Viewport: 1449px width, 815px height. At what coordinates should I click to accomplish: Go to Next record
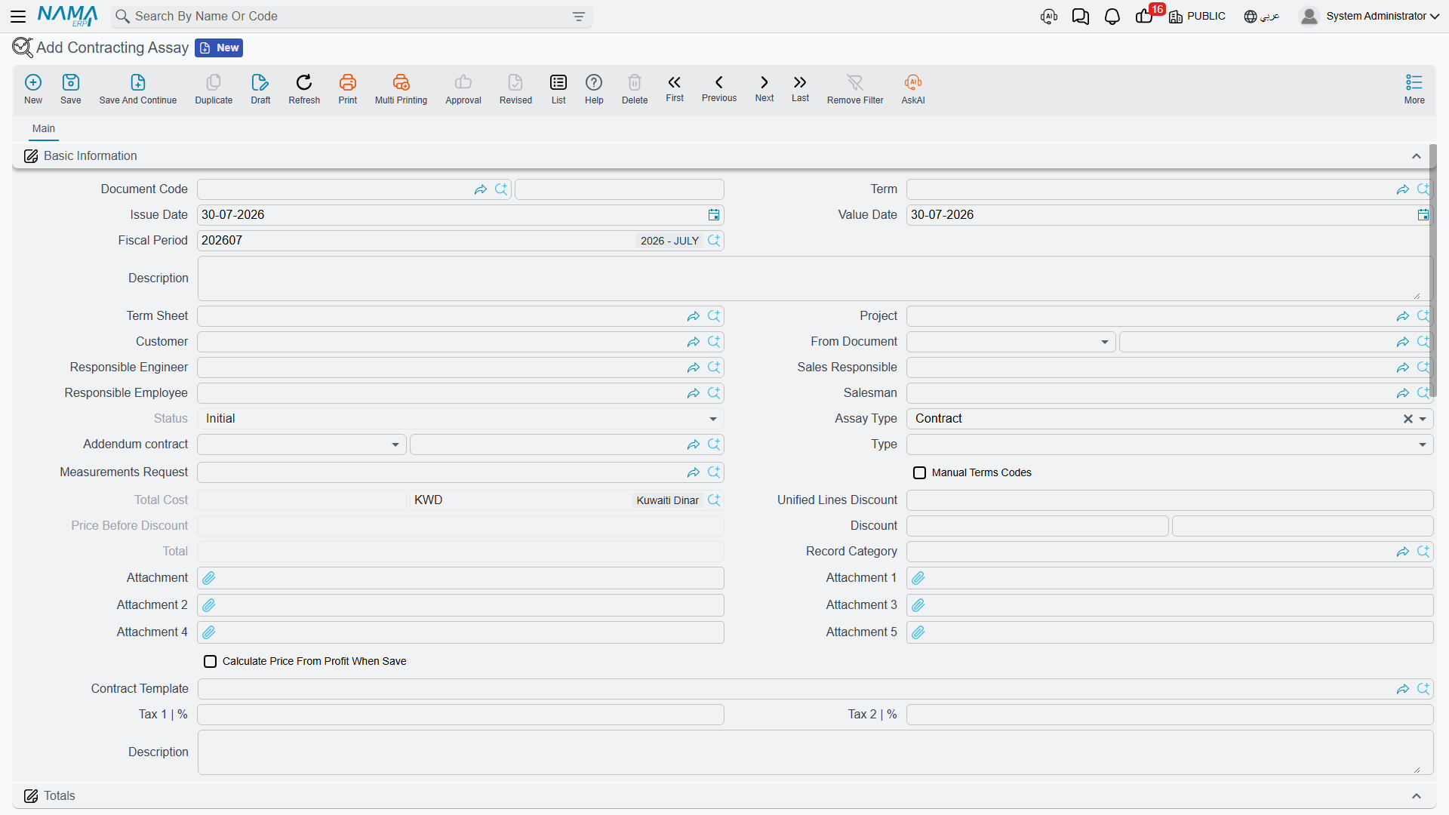point(764,82)
